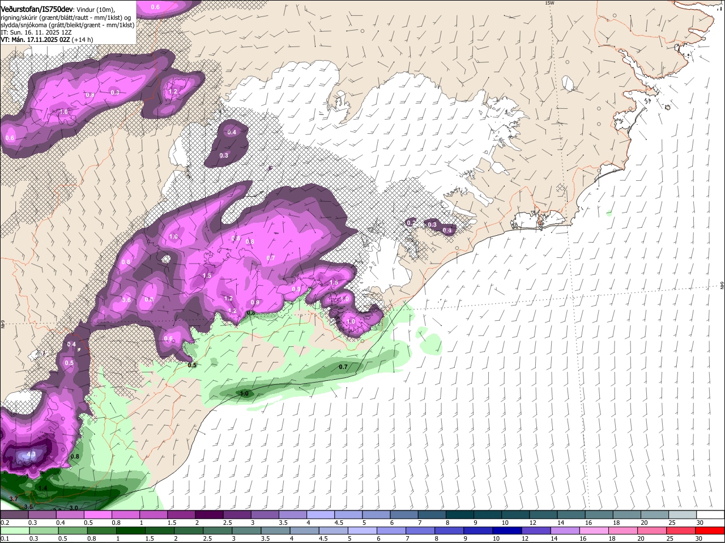Image resolution: width=725 pixels, height=543 pixels.
Task: Click the 15W longitude label
Action: tap(549, 3)
